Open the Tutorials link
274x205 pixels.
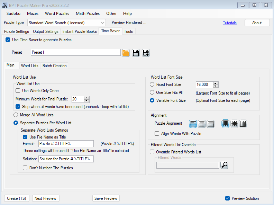click(x=230, y=23)
